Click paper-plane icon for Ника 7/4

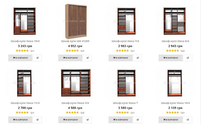click(137, 58)
